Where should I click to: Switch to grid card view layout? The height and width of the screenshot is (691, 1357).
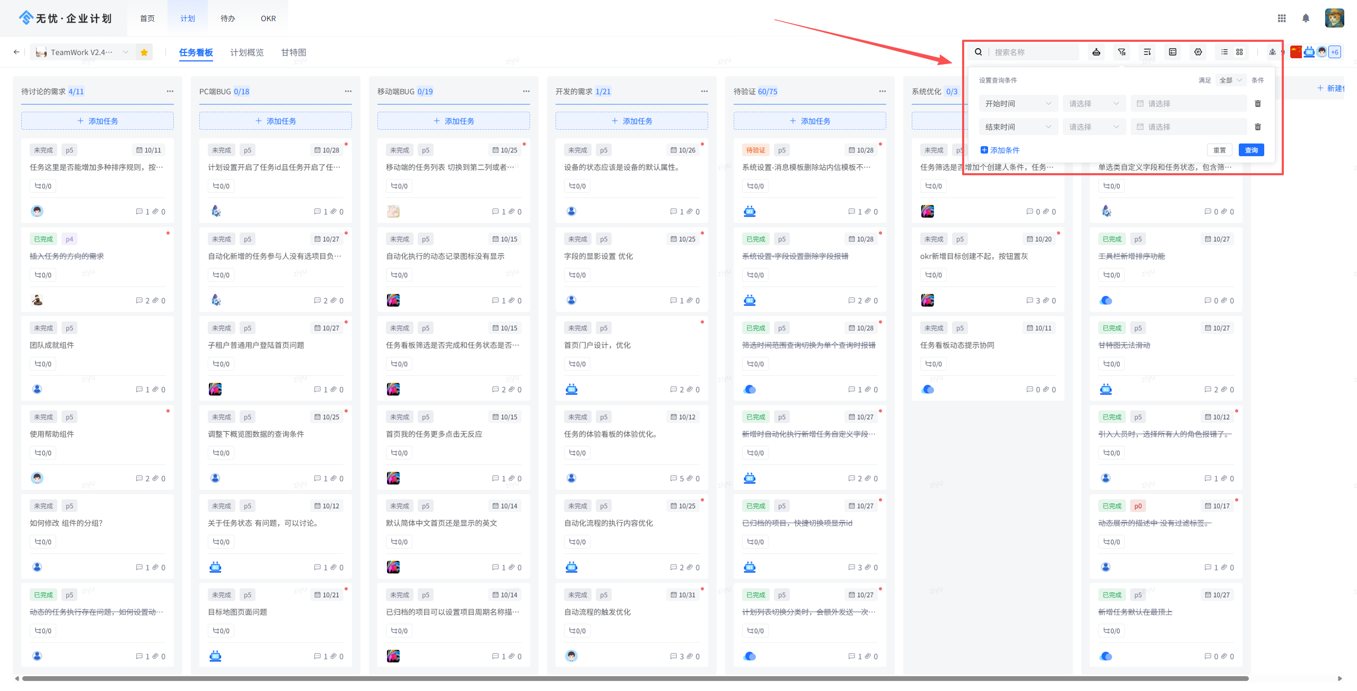tap(1239, 52)
